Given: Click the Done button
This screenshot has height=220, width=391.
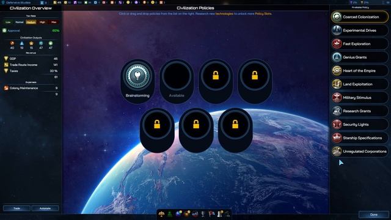Looking at the screenshot, I should pyautogui.click(x=373, y=215).
